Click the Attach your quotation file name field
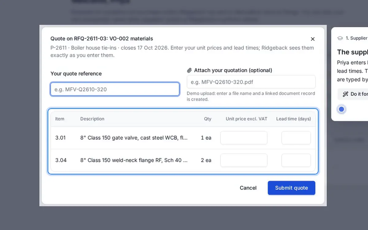The width and height of the screenshot is (368, 230). click(x=251, y=82)
